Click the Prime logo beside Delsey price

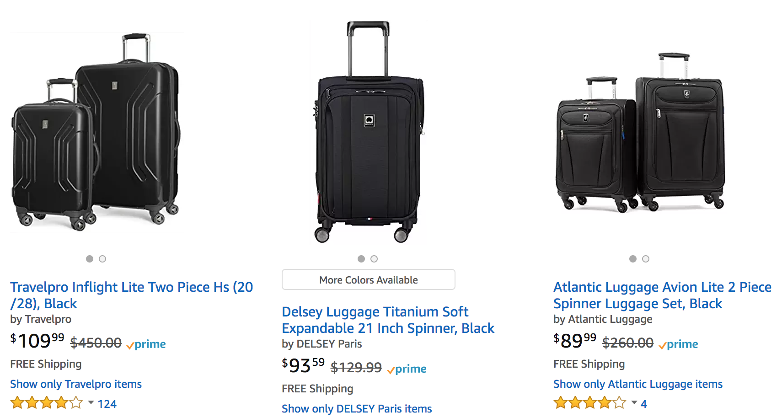[407, 369]
